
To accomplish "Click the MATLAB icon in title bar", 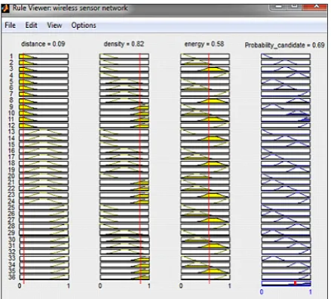I will pos(5,8).
